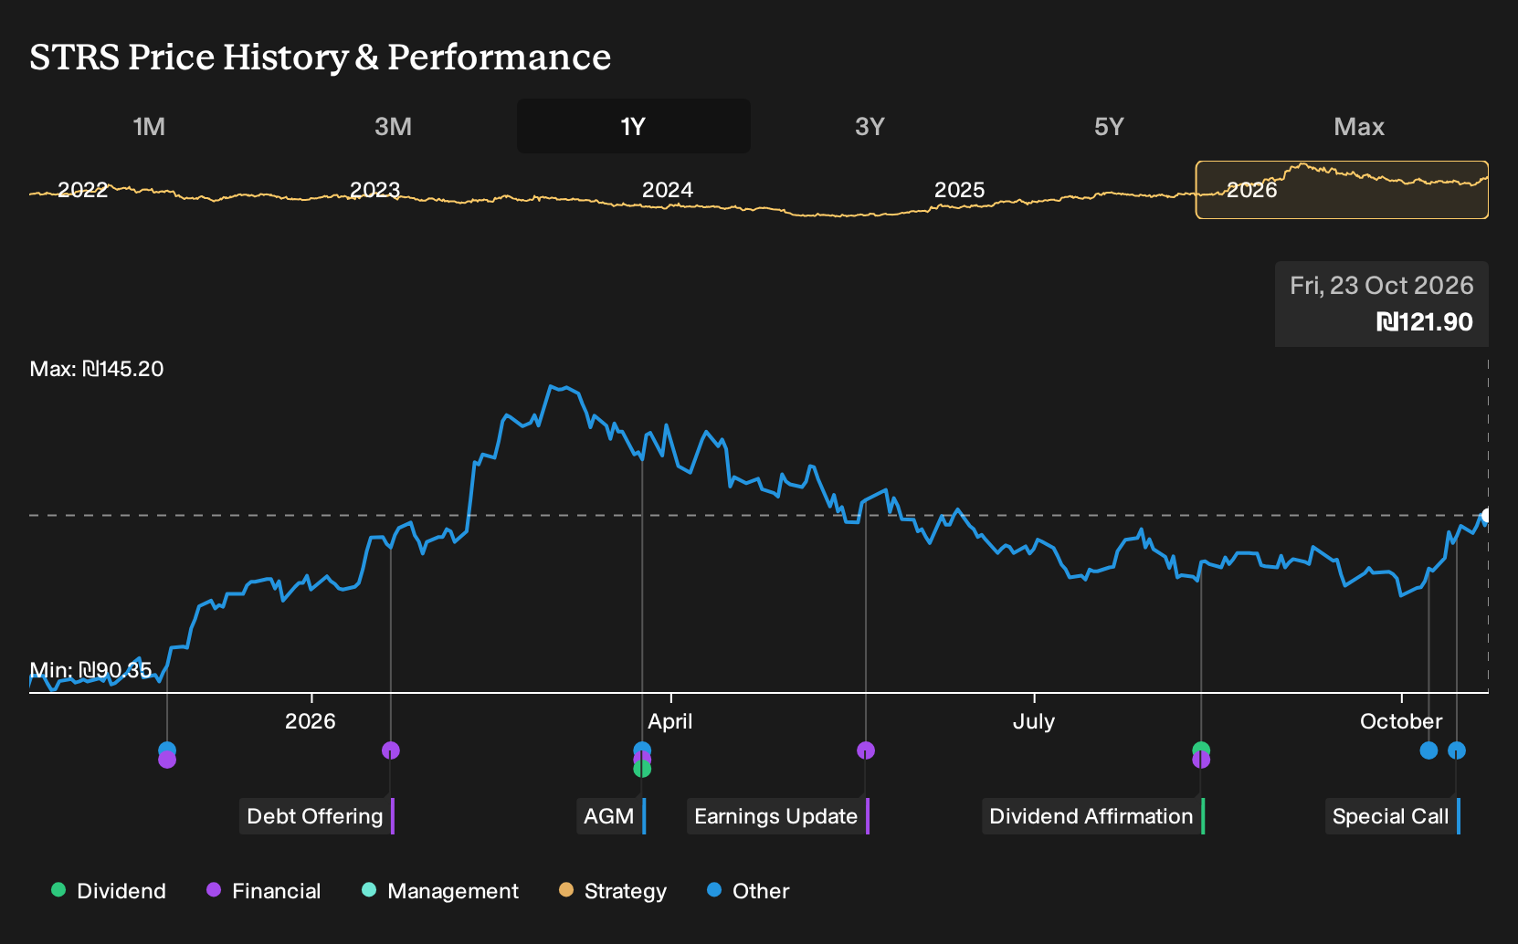Click the 'April' axis label
This screenshot has width=1518, height=944.
tap(670, 721)
